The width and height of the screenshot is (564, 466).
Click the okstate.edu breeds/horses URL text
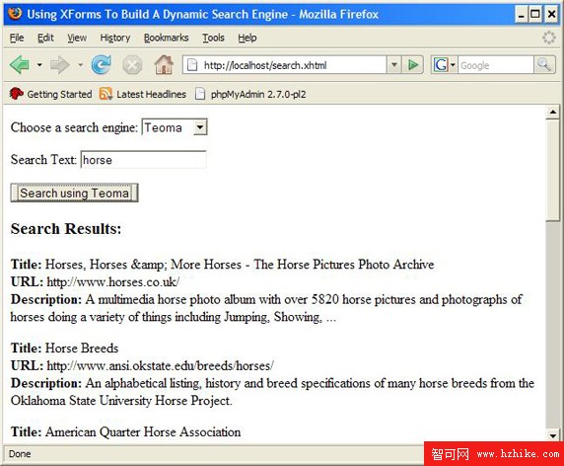pyautogui.click(x=160, y=366)
